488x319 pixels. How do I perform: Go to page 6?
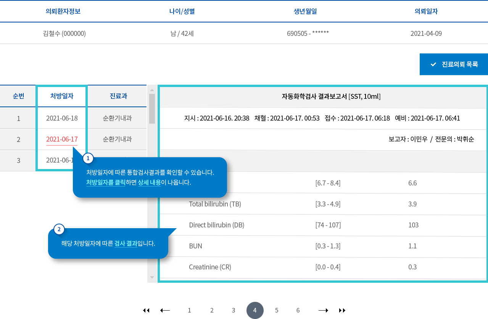pyautogui.click(x=298, y=310)
